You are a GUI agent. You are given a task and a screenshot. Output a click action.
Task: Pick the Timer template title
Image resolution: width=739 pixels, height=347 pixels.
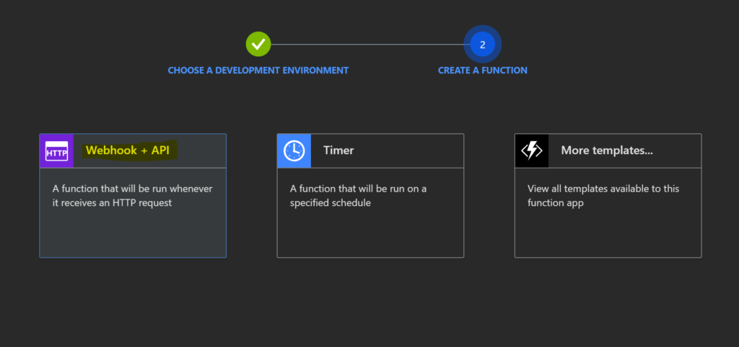click(x=338, y=150)
